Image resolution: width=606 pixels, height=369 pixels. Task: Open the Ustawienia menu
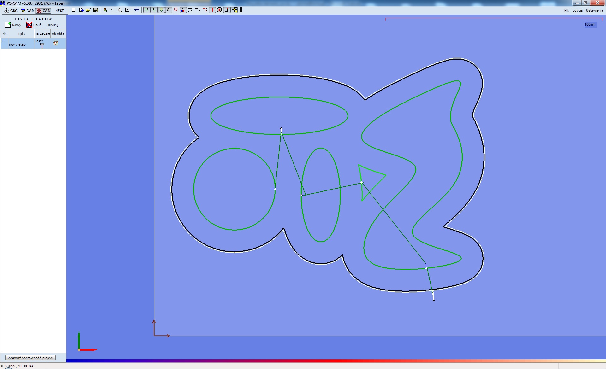tap(594, 10)
